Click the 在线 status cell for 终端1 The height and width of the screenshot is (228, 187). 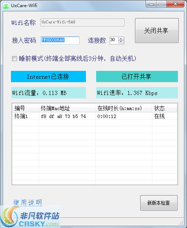159,116
